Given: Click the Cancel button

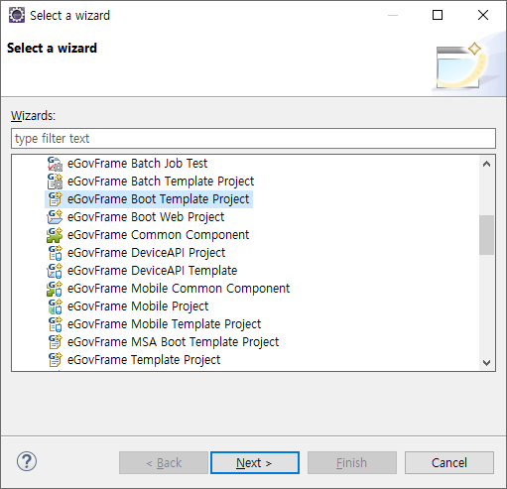Looking at the screenshot, I should click(x=449, y=463).
